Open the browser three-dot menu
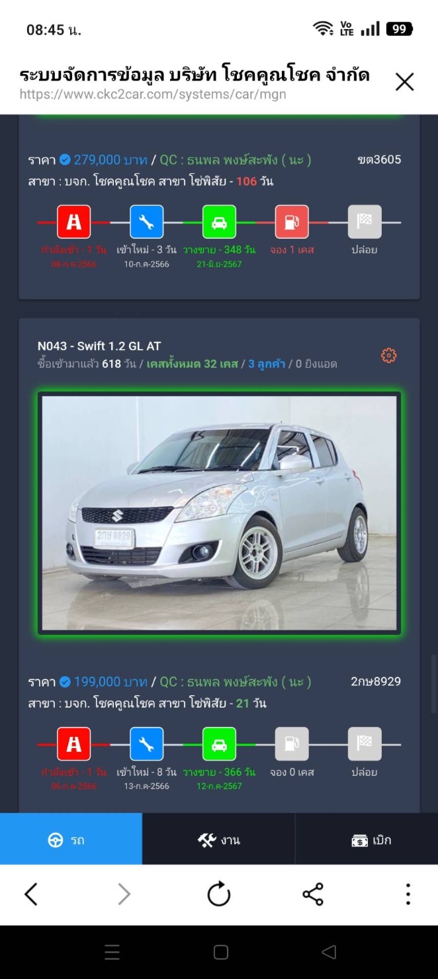 pyautogui.click(x=408, y=894)
